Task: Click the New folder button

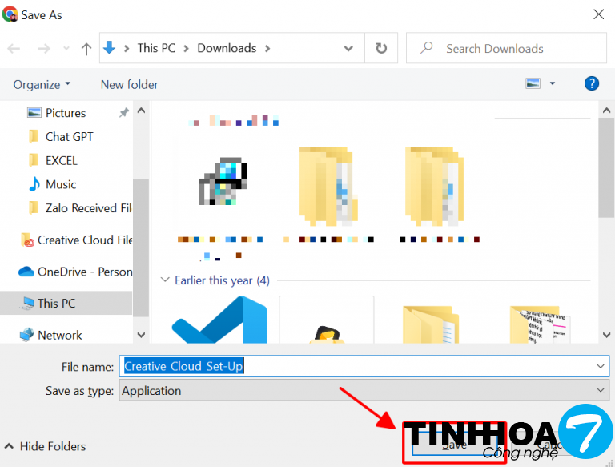Action: pos(129,84)
